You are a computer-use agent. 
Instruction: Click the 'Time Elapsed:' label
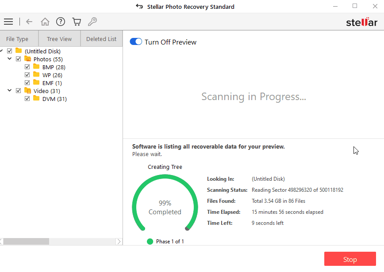[x=223, y=212]
